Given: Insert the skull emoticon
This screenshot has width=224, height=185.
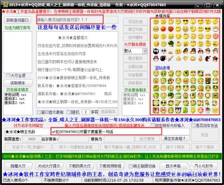Looking at the screenshot, I should tap(163, 51).
